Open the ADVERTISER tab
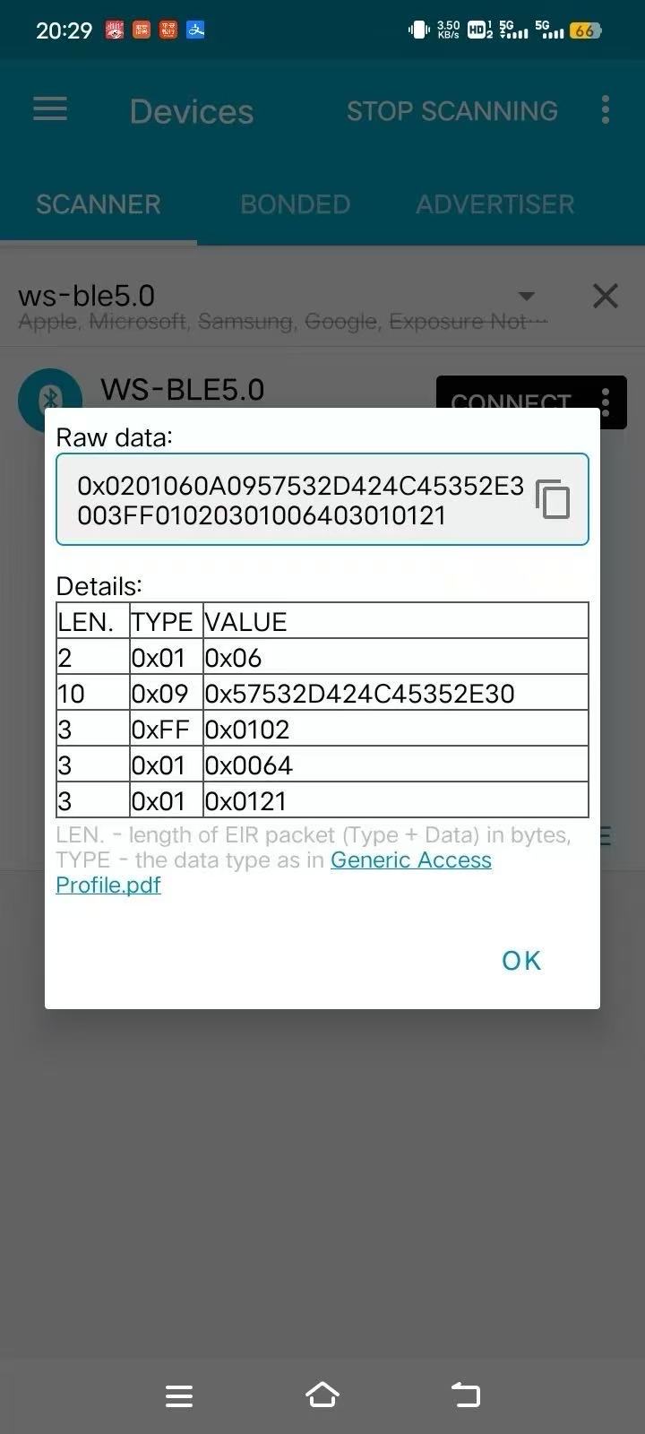Screen dimensions: 645x1434 494,204
